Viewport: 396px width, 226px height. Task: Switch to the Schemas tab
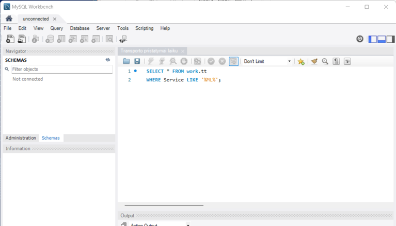pos(51,138)
